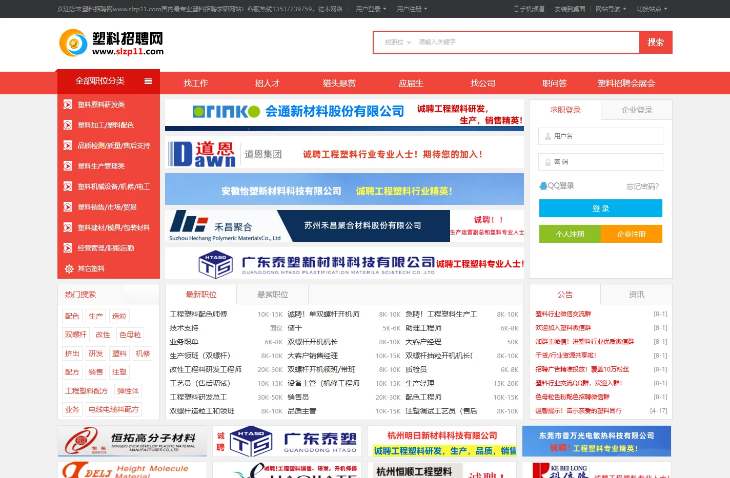Click the arrow icon beside 品质检测/质量/售后支持

[68, 146]
